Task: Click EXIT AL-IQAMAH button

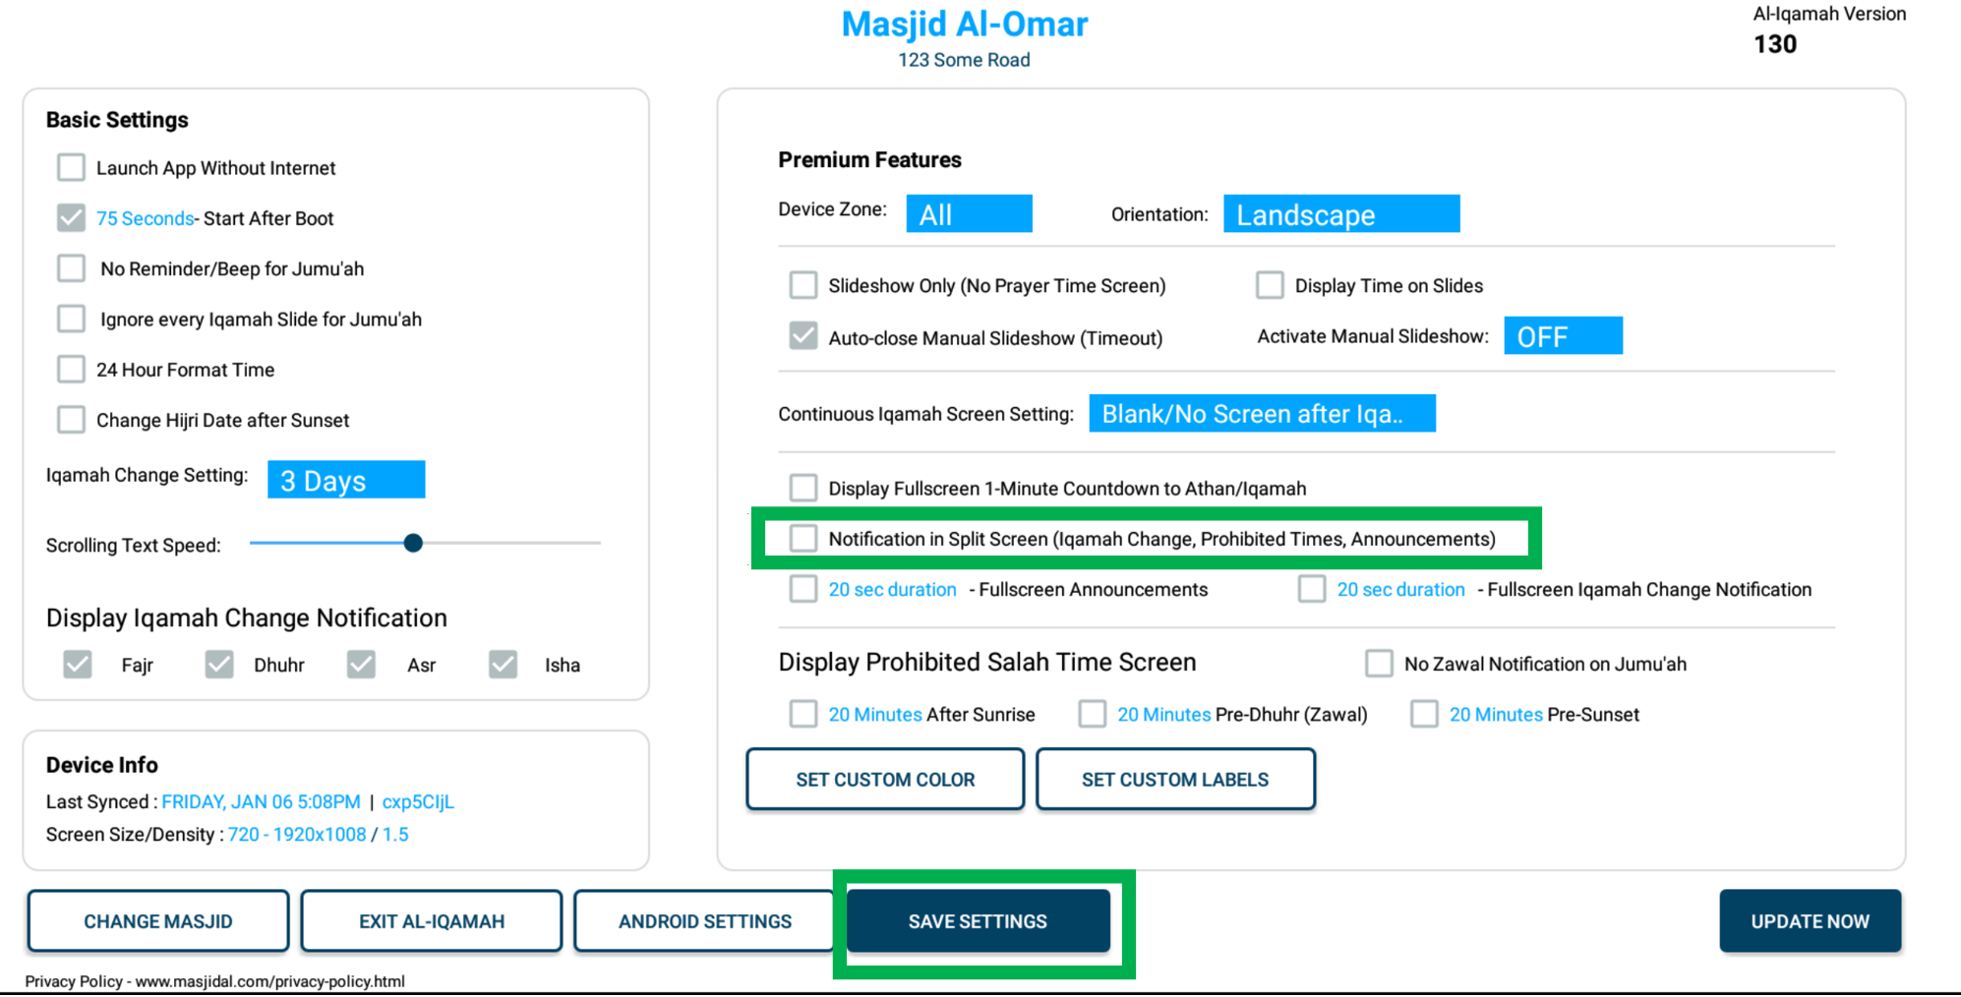Action: point(432,921)
